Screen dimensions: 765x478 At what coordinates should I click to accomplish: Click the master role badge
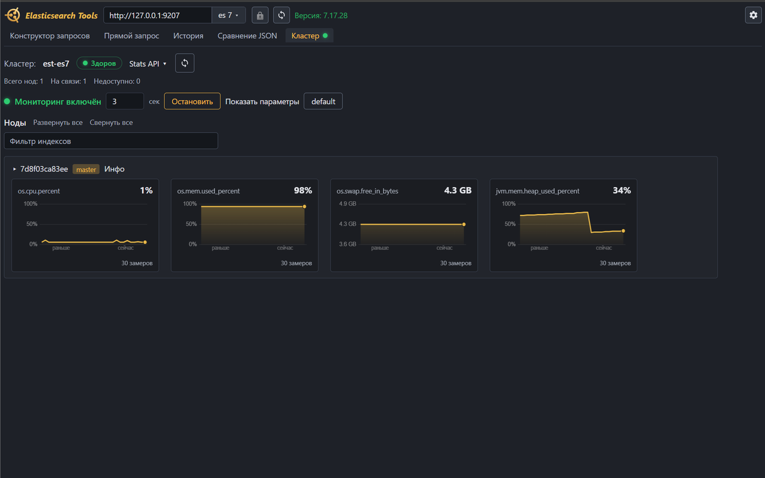click(86, 170)
